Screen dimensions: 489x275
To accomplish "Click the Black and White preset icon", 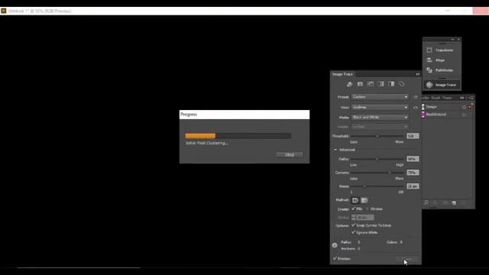I will click(391, 84).
